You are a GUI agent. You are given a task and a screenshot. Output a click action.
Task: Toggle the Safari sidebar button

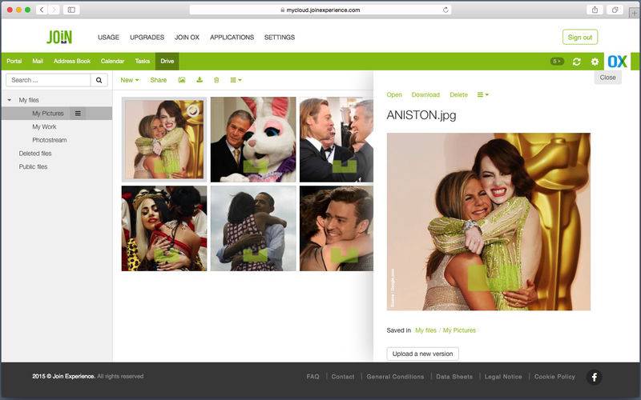(x=71, y=10)
